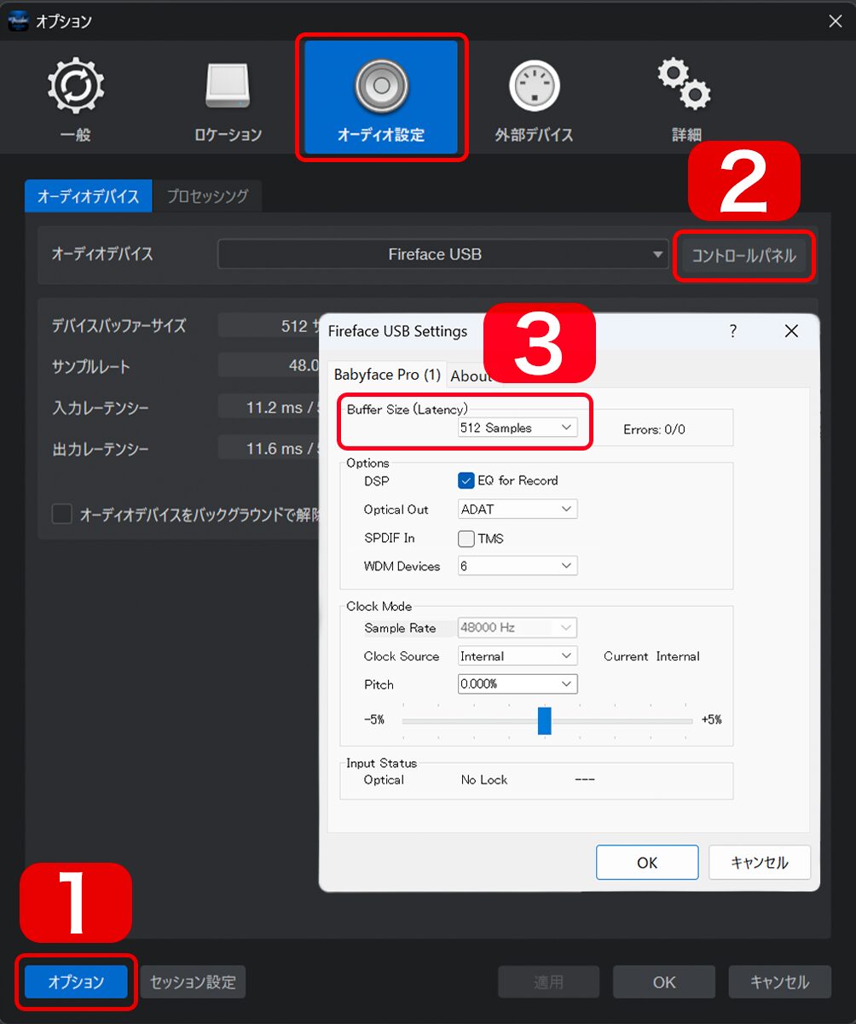
Task: Click the Studio One app icon in title bar
Action: [18, 21]
